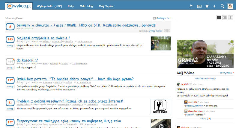Open the wykop market link
This screenshot has height=128, width=236.
(156, 31)
